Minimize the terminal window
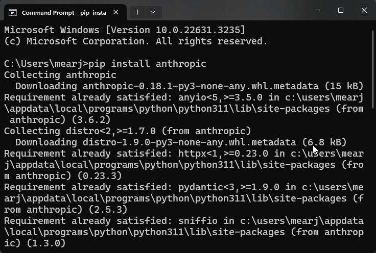Screen dimensions: 376x253 pos(317,11)
